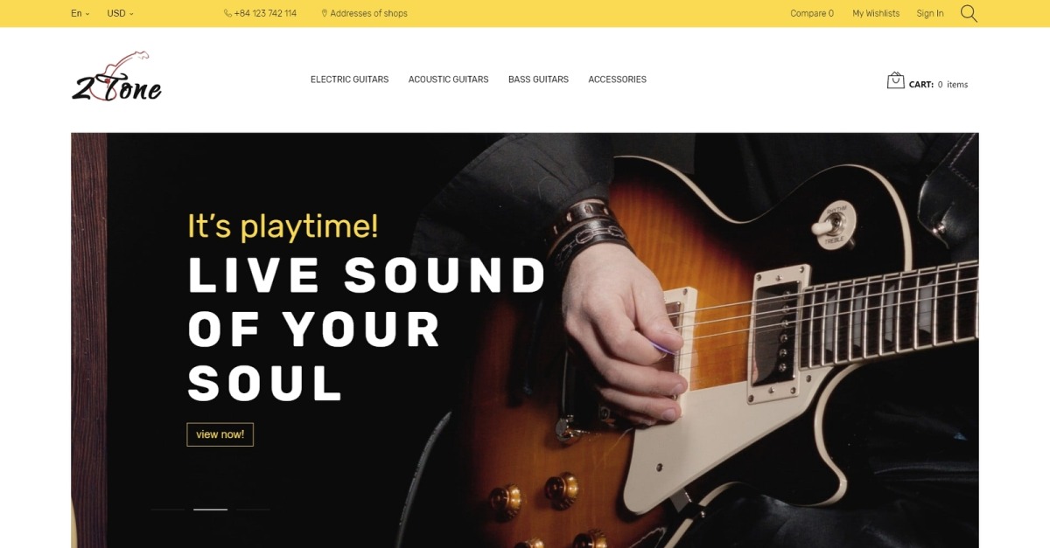Click the Addresses of shops link

pos(368,13)
